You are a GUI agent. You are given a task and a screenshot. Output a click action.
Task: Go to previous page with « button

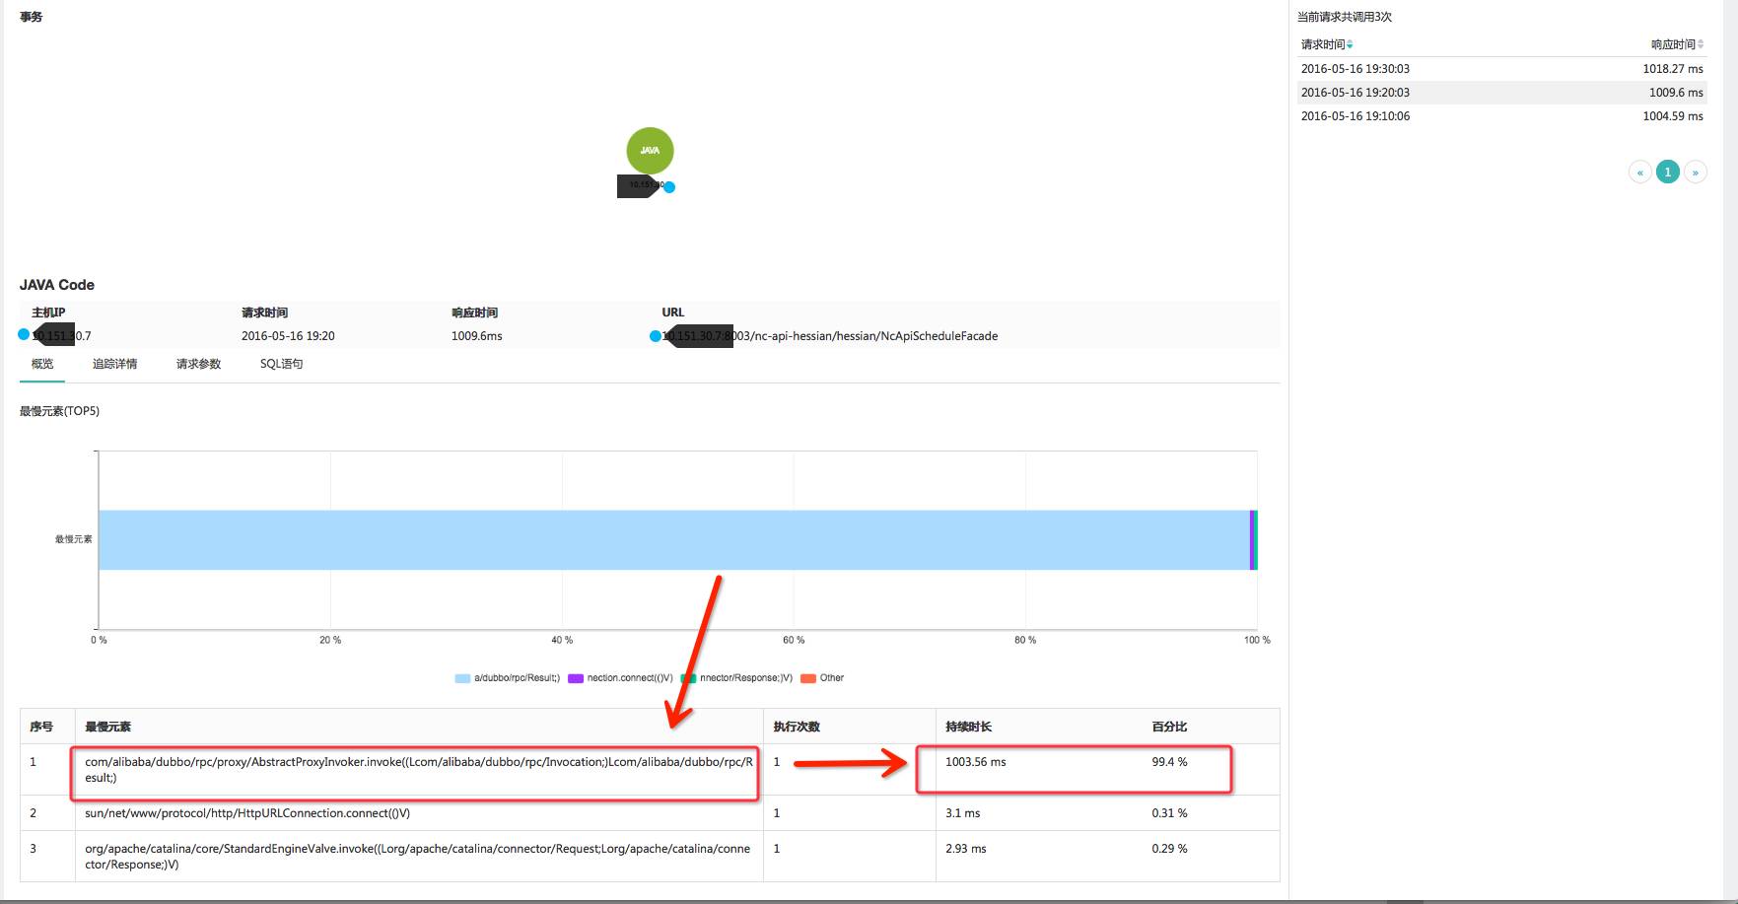click(x=1640, y=172)
